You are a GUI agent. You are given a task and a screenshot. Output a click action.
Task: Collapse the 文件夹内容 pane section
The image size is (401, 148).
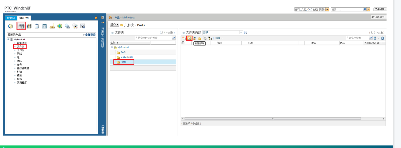click(x=183, y=32)
